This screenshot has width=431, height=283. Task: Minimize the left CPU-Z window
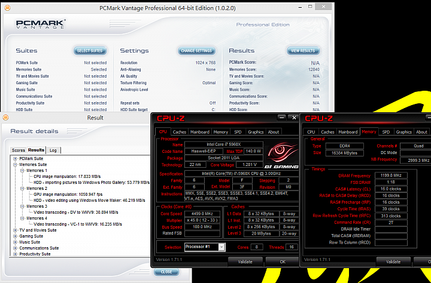[x=281, y=118]
